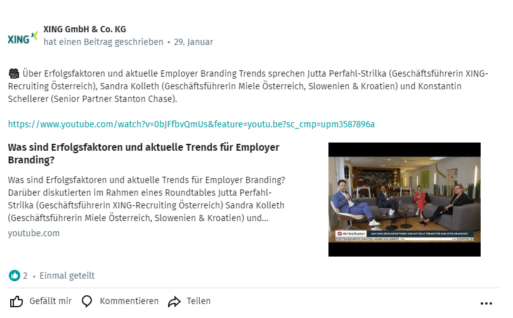Click post text mentioning Jutta Perfahl-Strilka
The width and height of the screenshot is (513, 318).
click(x=248, y=86)
